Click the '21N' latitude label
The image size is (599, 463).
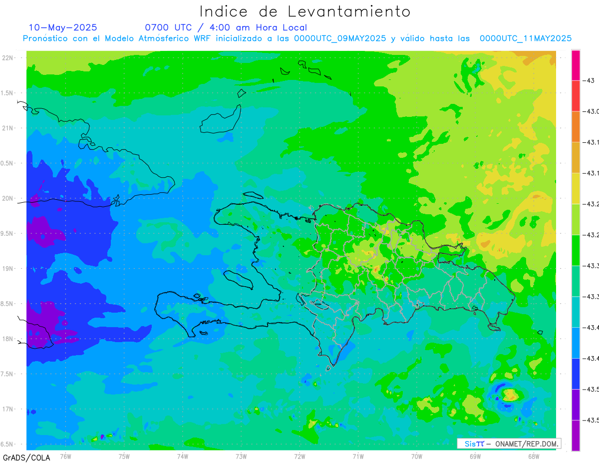[x=7, y=128]
